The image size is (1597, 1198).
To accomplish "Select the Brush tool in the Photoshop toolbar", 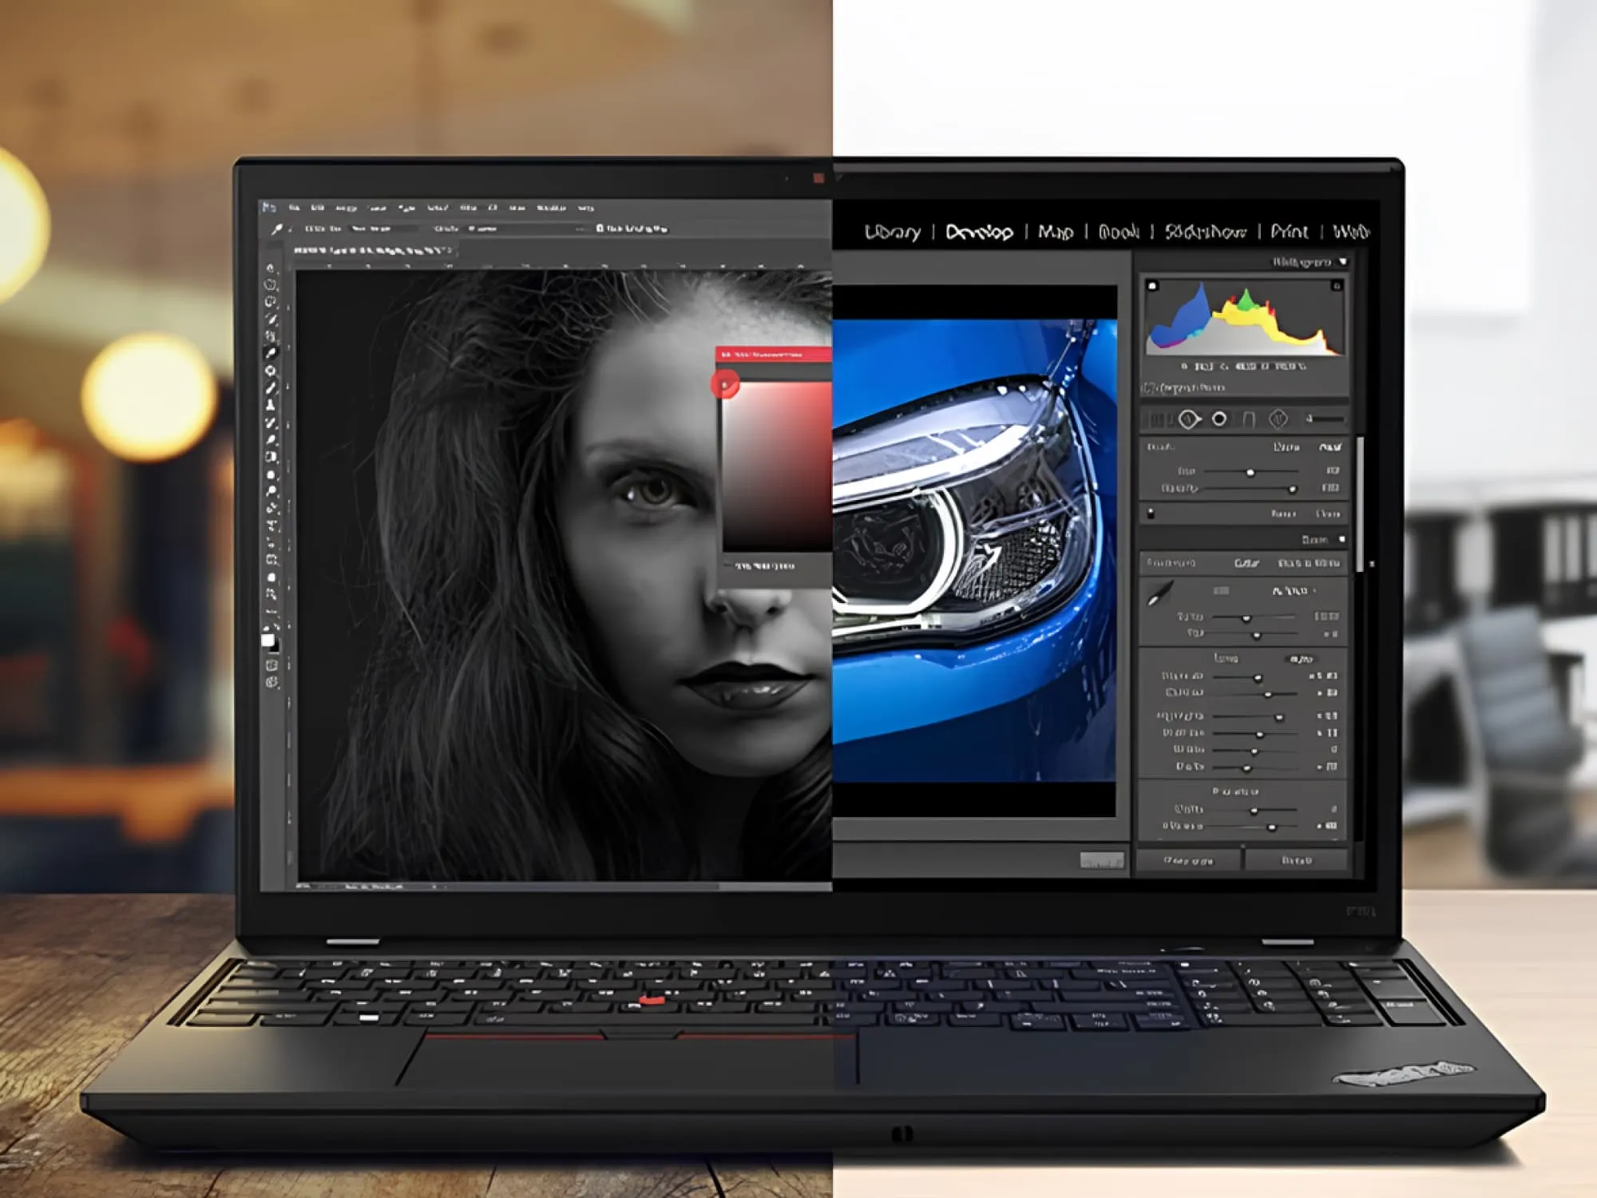I will point(270,388).
